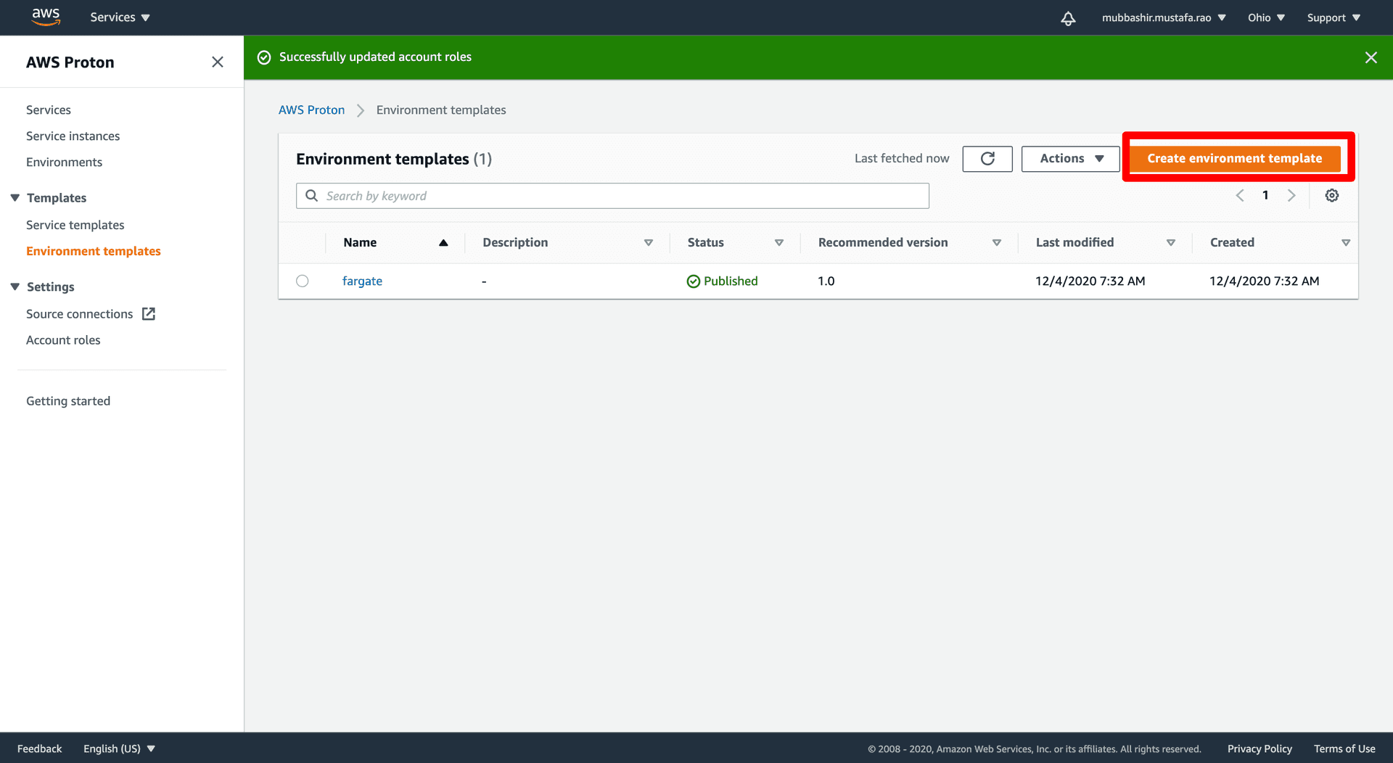
Task: Dismiss the success notification banner
Action: point(1371,57)
